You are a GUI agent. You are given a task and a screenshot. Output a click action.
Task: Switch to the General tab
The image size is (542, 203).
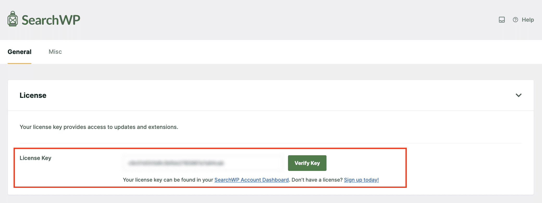[20, 52]
